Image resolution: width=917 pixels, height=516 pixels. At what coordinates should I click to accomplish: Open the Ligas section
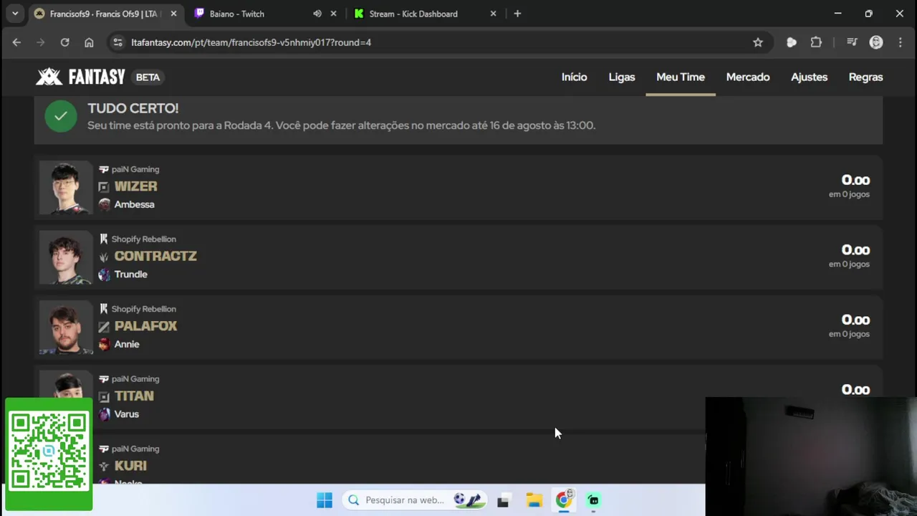[x=622, y=77]
